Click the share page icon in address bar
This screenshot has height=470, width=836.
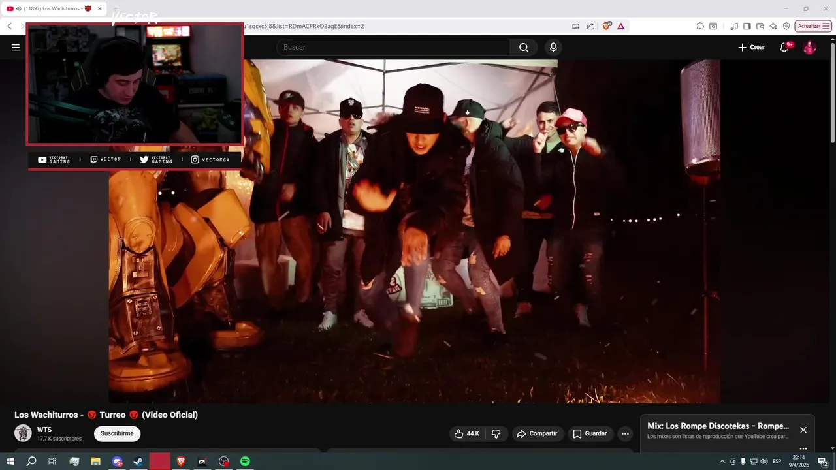[590, 26]
